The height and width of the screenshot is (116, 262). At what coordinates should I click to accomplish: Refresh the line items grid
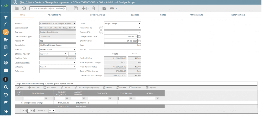121,87
